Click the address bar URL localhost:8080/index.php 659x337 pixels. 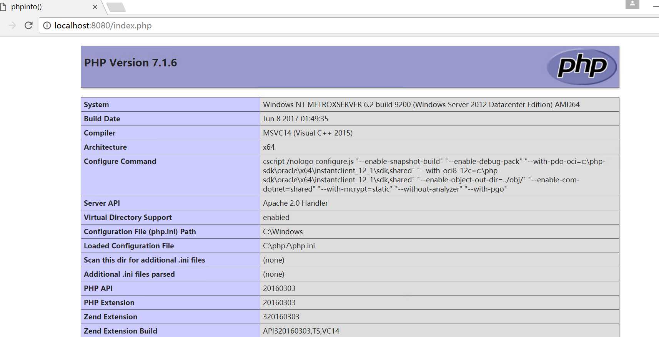click(x=103, y=25)
